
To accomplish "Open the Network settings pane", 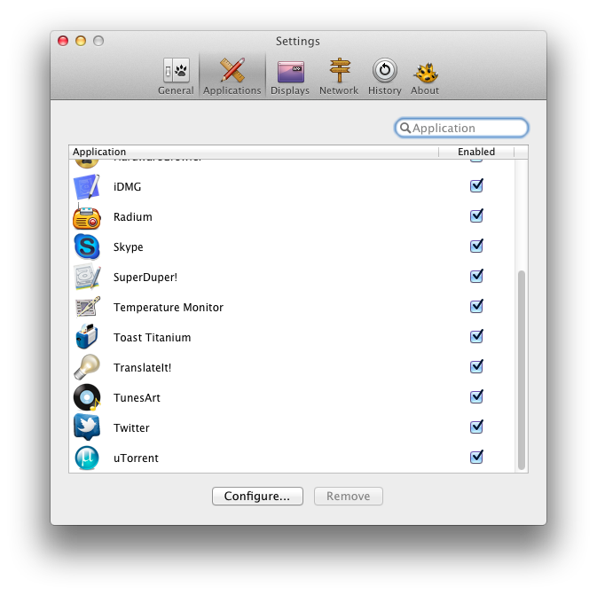I will (x=339, y=76).
